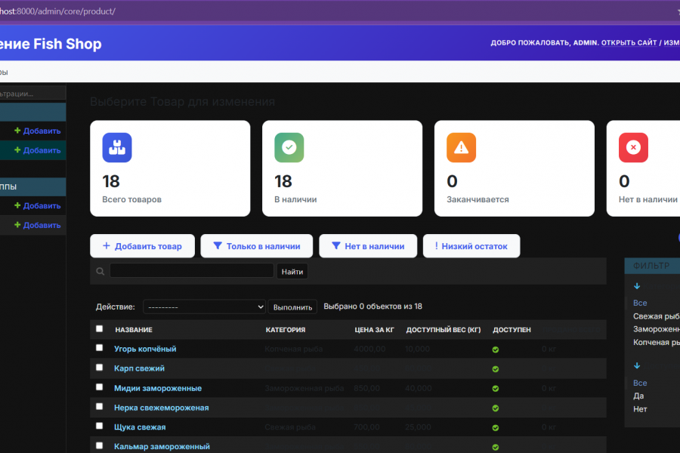Click the Заканчивается stat card
The width and height of the screenshot is (680, 453).
coord(515,168)
